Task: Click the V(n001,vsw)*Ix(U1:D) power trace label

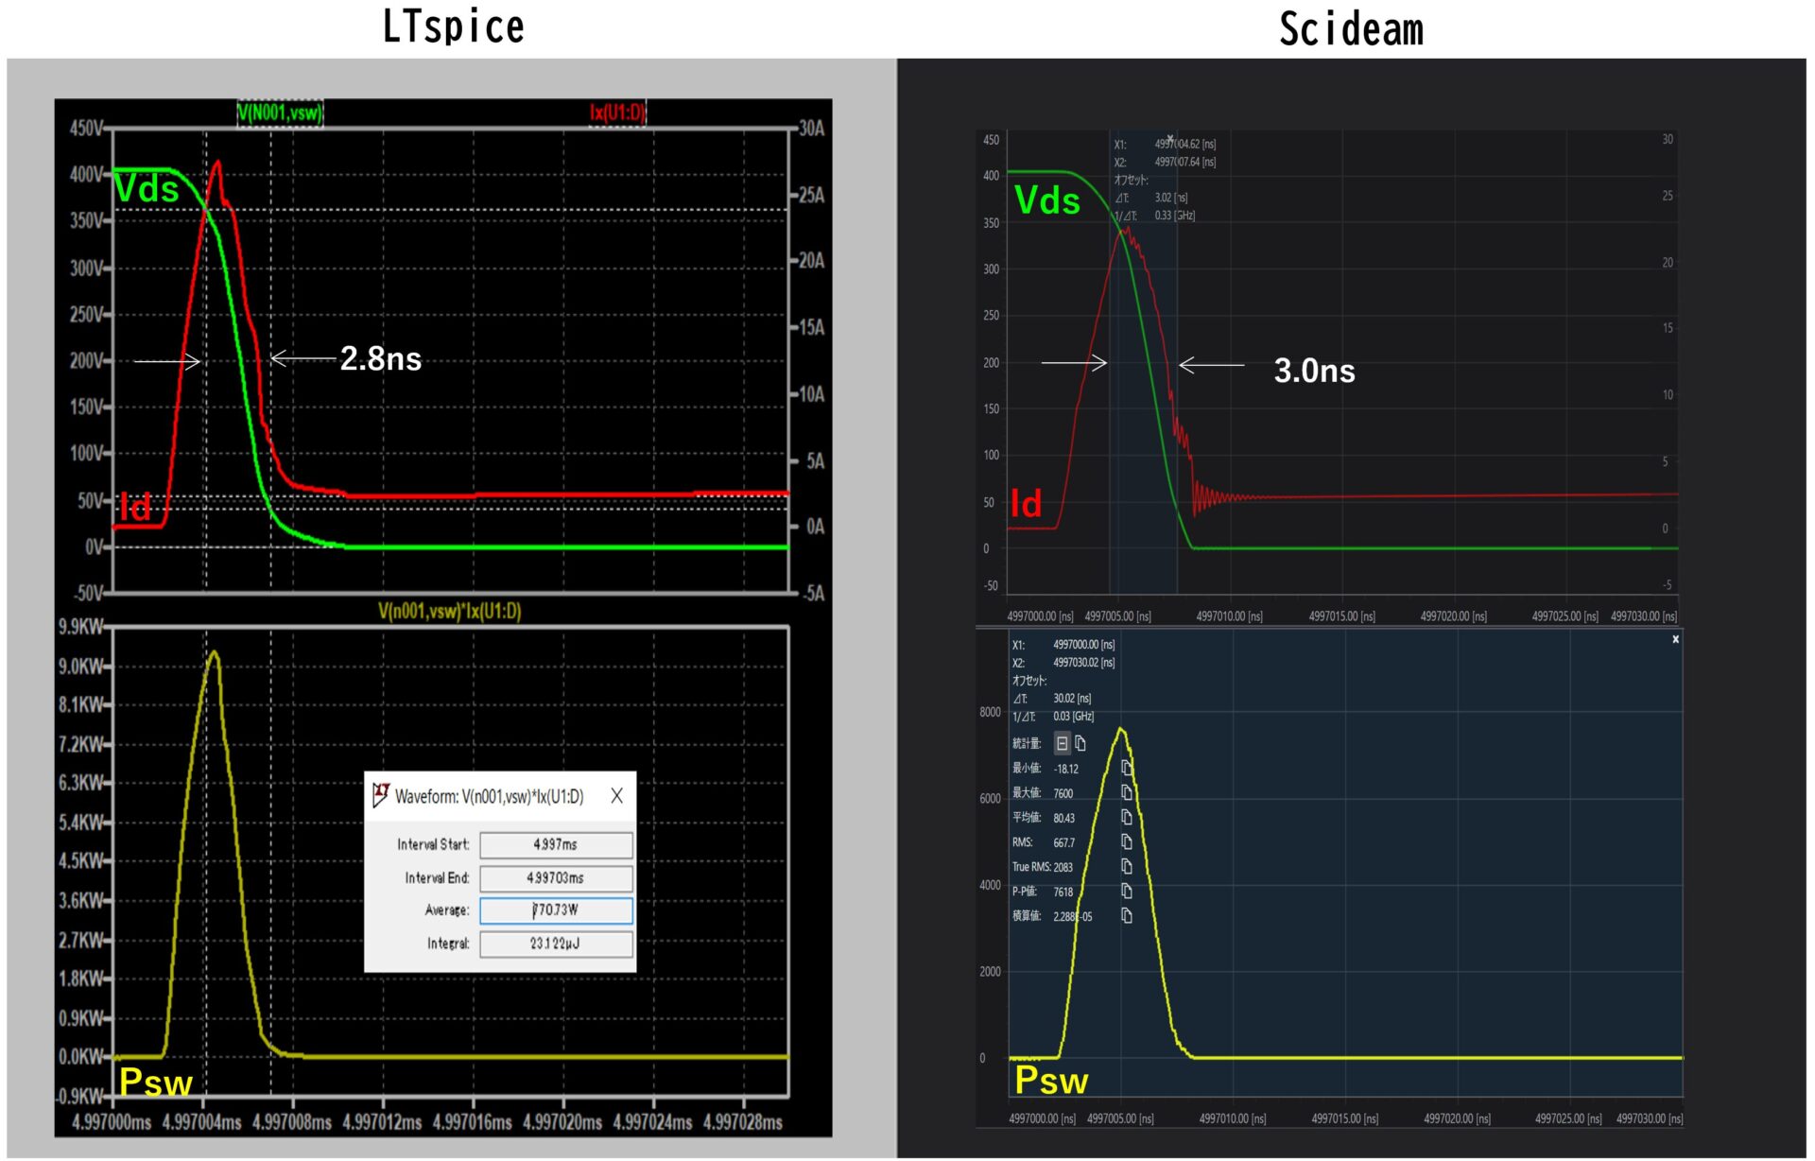Action: coord(449,612)
